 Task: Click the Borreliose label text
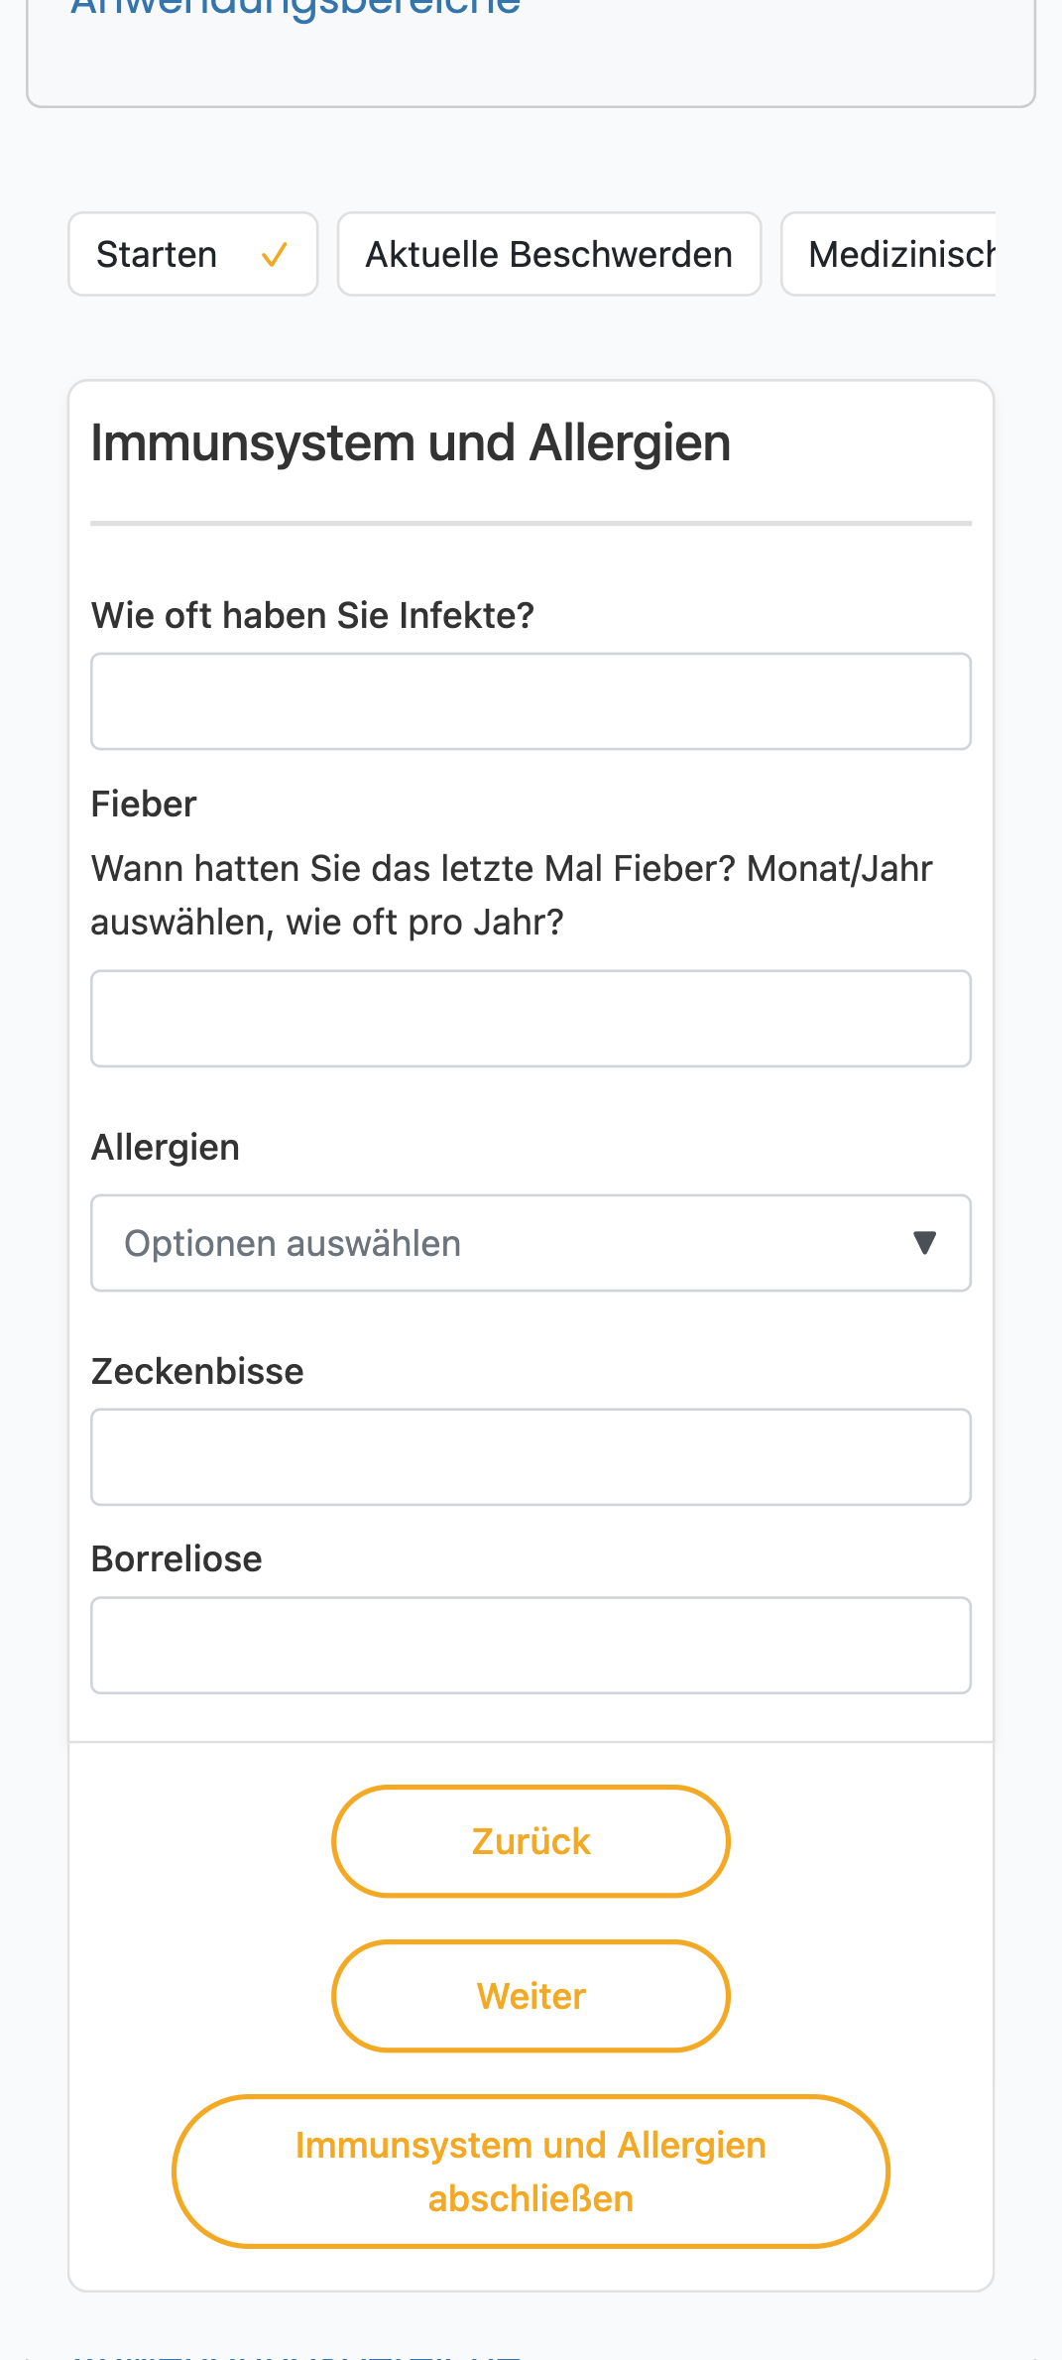pos(177,1559)
